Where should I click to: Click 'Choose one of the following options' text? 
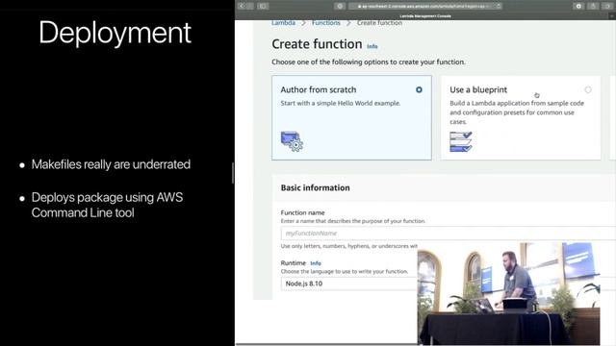[x=368, y=62]
